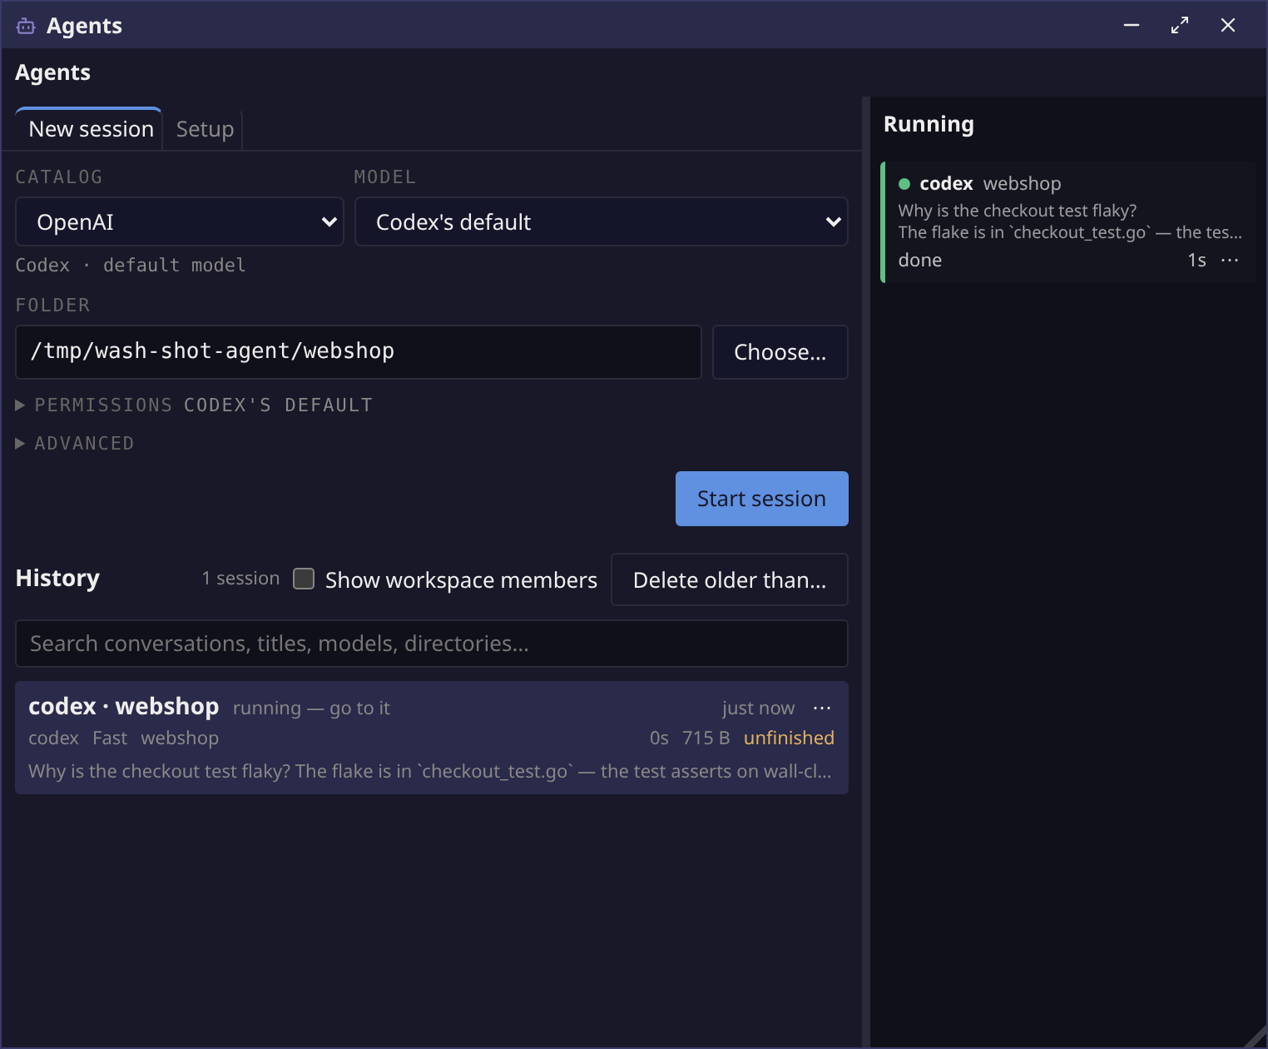
Task: Click the Delete older than... button
Action: [730, 579]
